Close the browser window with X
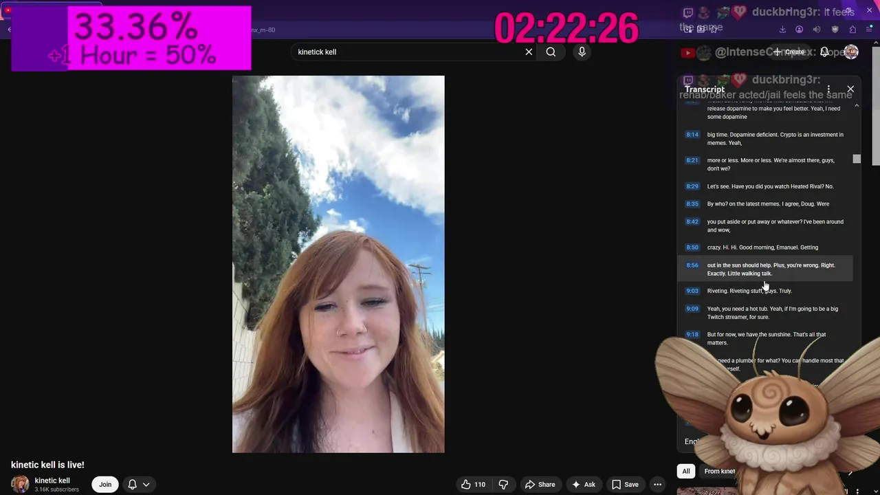The image size is (880, 495). point(869,10)
